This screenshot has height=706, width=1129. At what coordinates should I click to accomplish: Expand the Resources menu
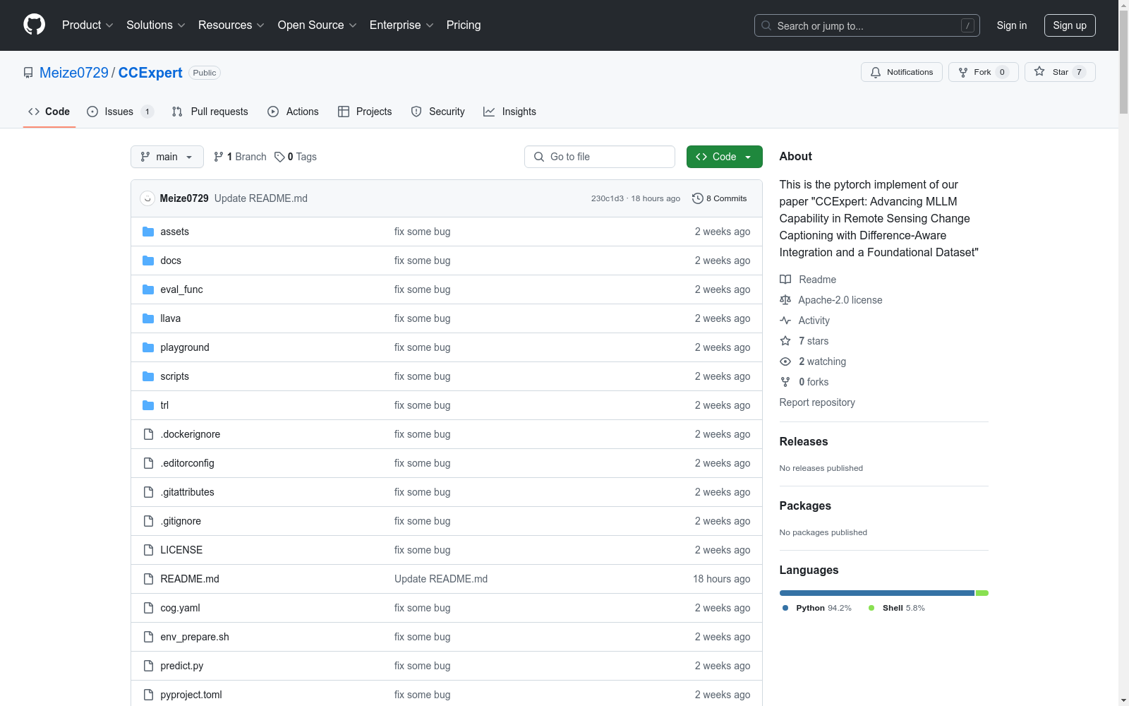coord(231,25)
